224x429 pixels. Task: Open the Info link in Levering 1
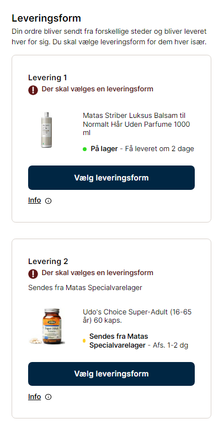(34, 200)
